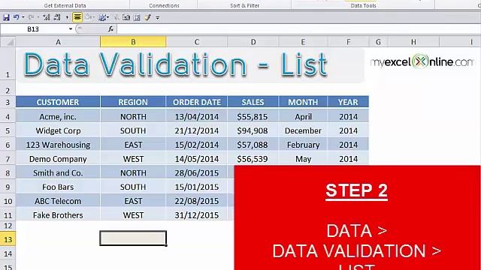Click the Save icon in the Quick Access Toolbar
The height and width of the screenshot is (270, 481).
pos(7,17)
